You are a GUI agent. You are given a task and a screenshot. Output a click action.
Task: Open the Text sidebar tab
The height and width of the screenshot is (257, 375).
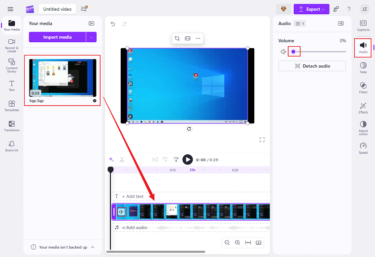tap(11, 86)
